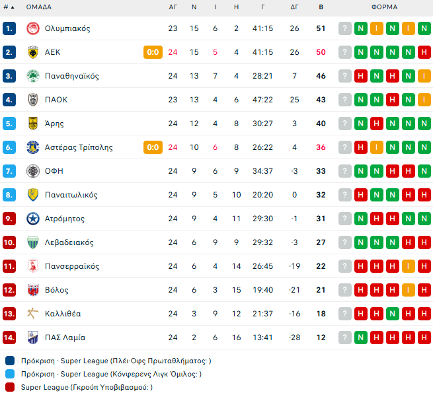Sort table by the # column
This screenshot has width=433, height=393.
pos(9,7)
